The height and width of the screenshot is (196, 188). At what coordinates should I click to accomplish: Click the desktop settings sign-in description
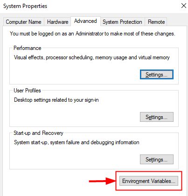56,100
